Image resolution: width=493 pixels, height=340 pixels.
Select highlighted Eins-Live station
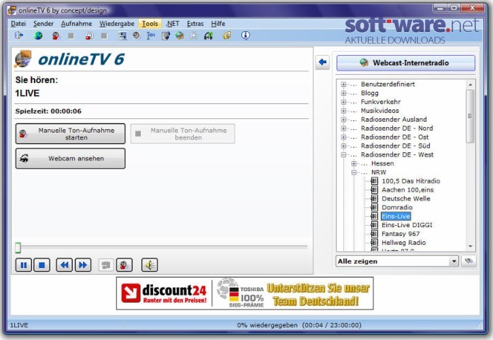pyautogui.click(x=396, y=216)
